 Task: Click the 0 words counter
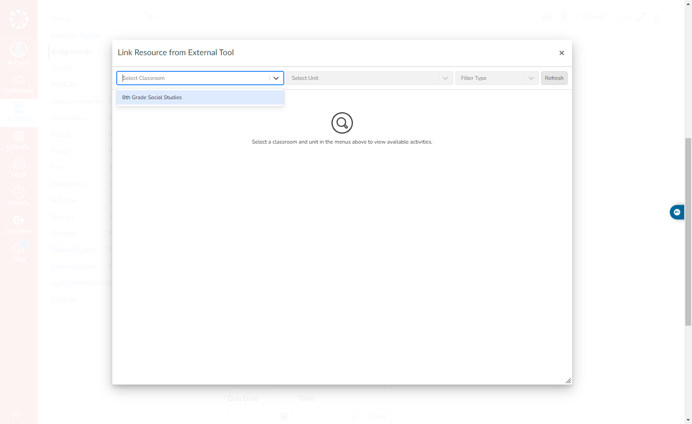click(594, 17)
